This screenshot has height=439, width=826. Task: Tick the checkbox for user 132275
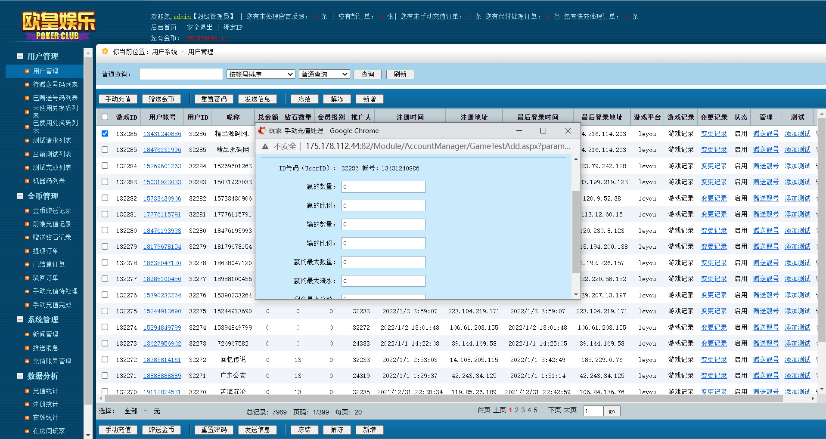[x=105, y=311]
